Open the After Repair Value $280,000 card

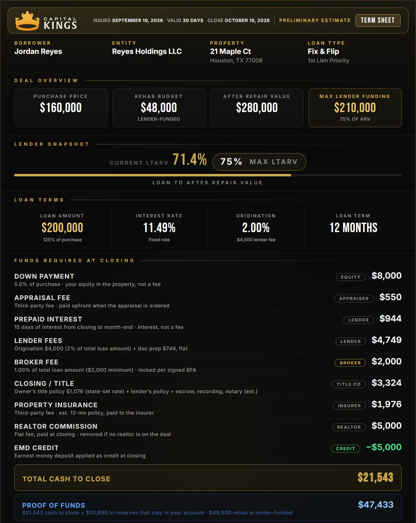pos(257,108)
